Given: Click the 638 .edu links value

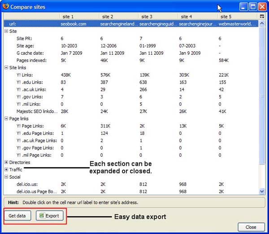Looking at the screenshot, I should pyautogui.click(x=143, y=82).
